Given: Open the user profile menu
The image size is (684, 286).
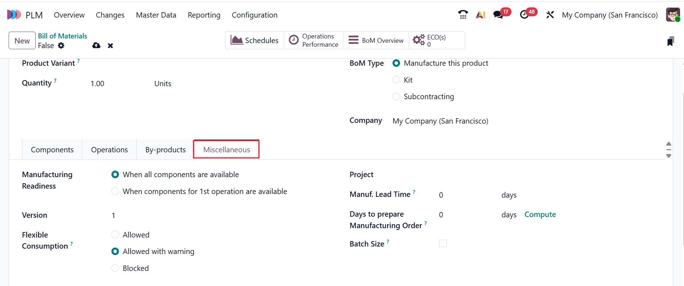Looking at the screenshot, I should point(672,14).
